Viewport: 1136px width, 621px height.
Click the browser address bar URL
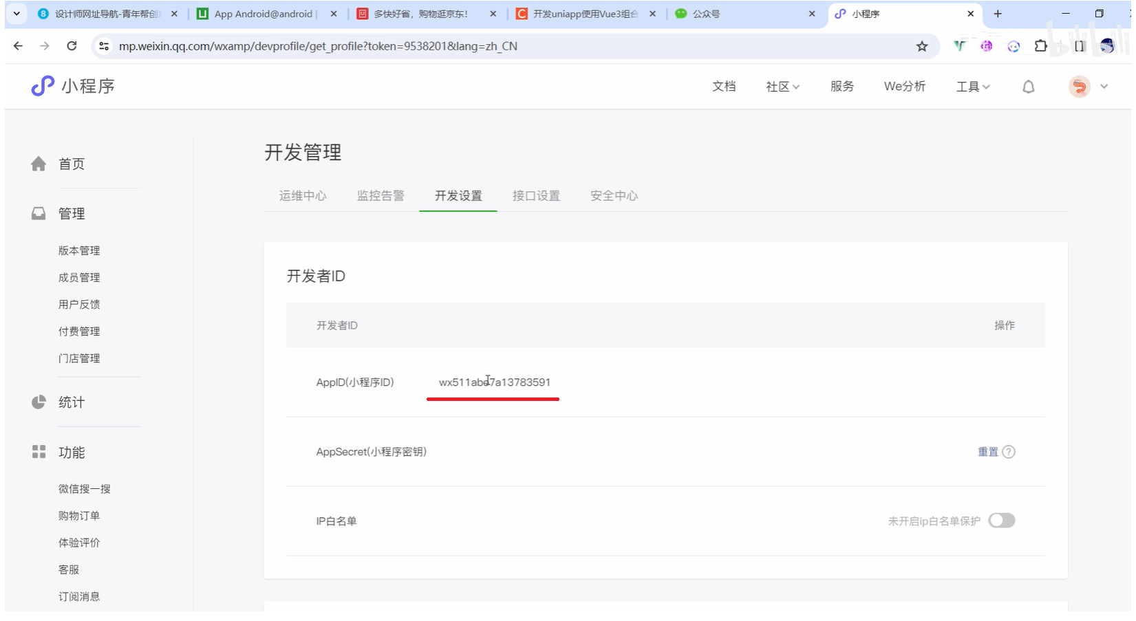pos(318,46)
